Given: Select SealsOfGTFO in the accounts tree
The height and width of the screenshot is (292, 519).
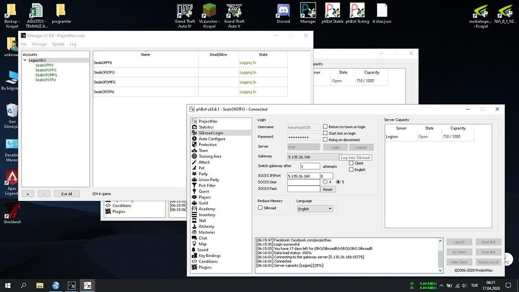Looking at the screenshot, I should coord(46,70).
